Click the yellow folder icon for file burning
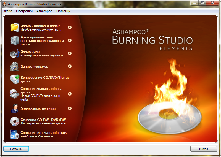The width and height of the screenshot is (221, 157). 15,28
